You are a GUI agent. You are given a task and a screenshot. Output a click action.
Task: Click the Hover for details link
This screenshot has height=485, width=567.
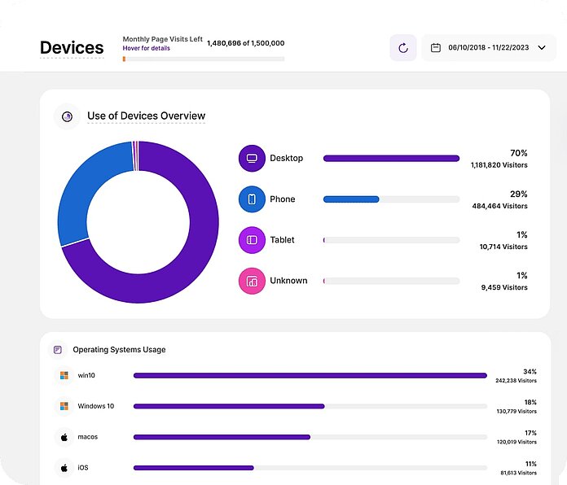pyautogui.click(x=146, y=49)
